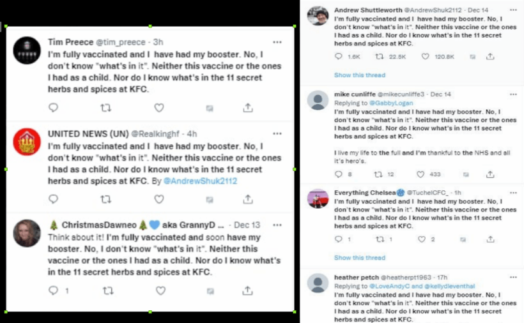Image resolution: width=524 pixels, height=323 pixels.
Task: Share the UNITED NEWS (UN) tweet
Action: click(247, 199)
